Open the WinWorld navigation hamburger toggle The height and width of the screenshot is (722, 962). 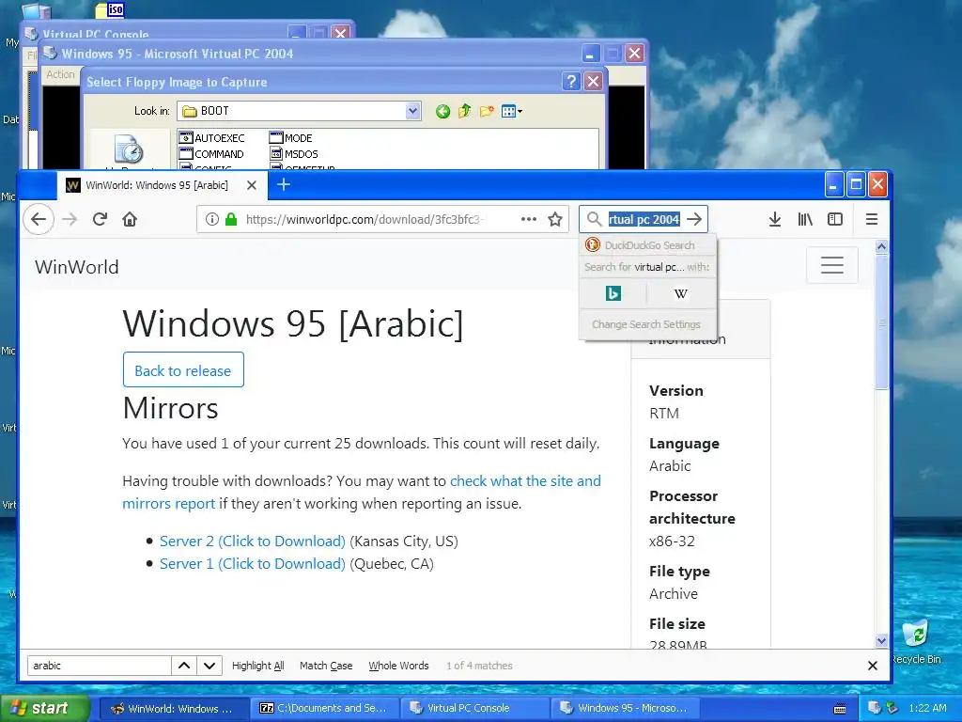pos(832,265)
